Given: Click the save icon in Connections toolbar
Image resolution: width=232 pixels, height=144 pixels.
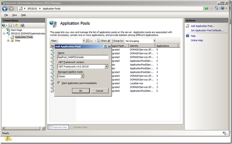Looking at the screenshot, I should pyautogui.click(x=10, y=26).
